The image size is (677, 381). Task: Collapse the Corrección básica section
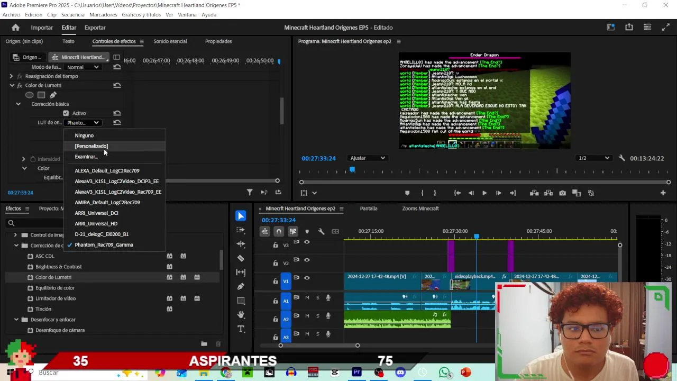point(18,104)
